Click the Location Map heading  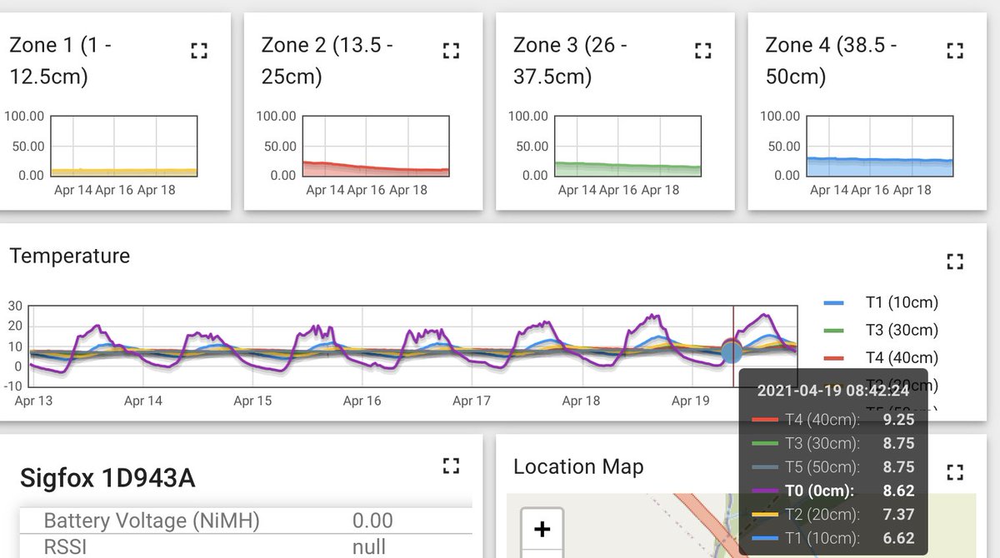click(x=578, y=466)
